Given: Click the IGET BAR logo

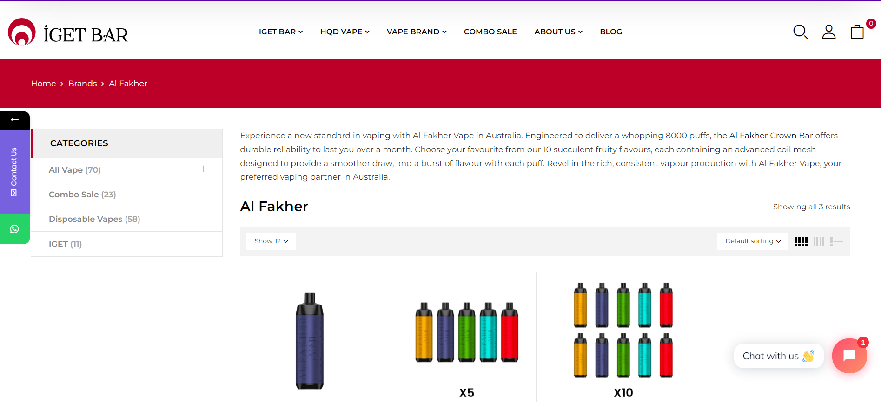Looking at the screenshot, I should pyautogui.click(x=68, y=32).
